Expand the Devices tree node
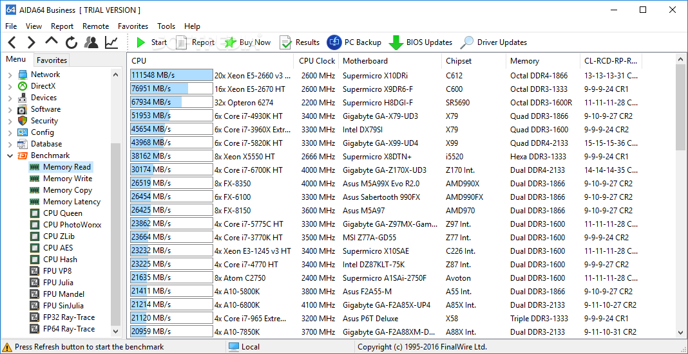This screenshot has width=688, height=354. point(10,98)
